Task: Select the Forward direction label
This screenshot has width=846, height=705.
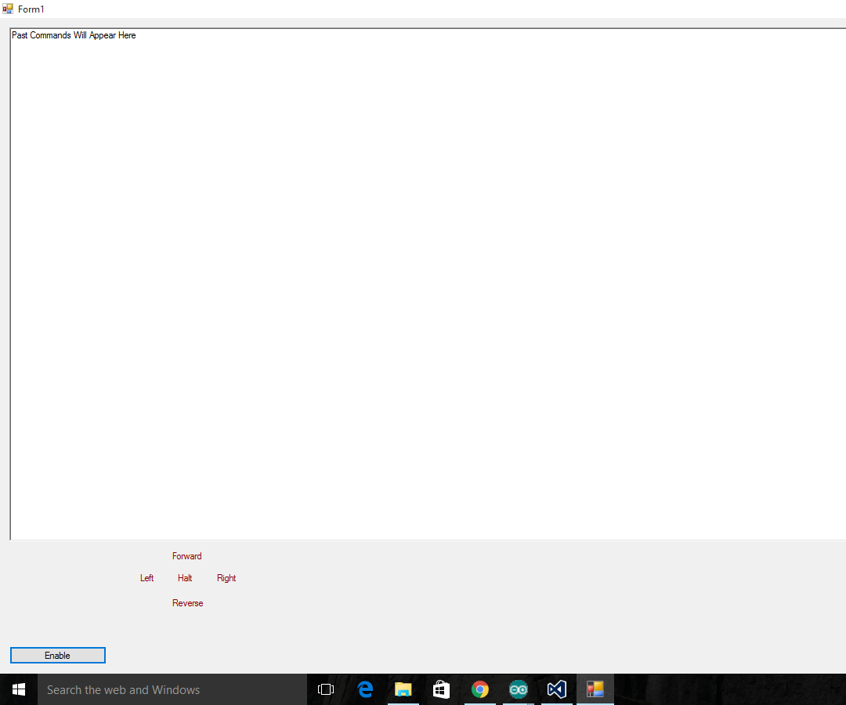Action: click(x=186, y=556)
